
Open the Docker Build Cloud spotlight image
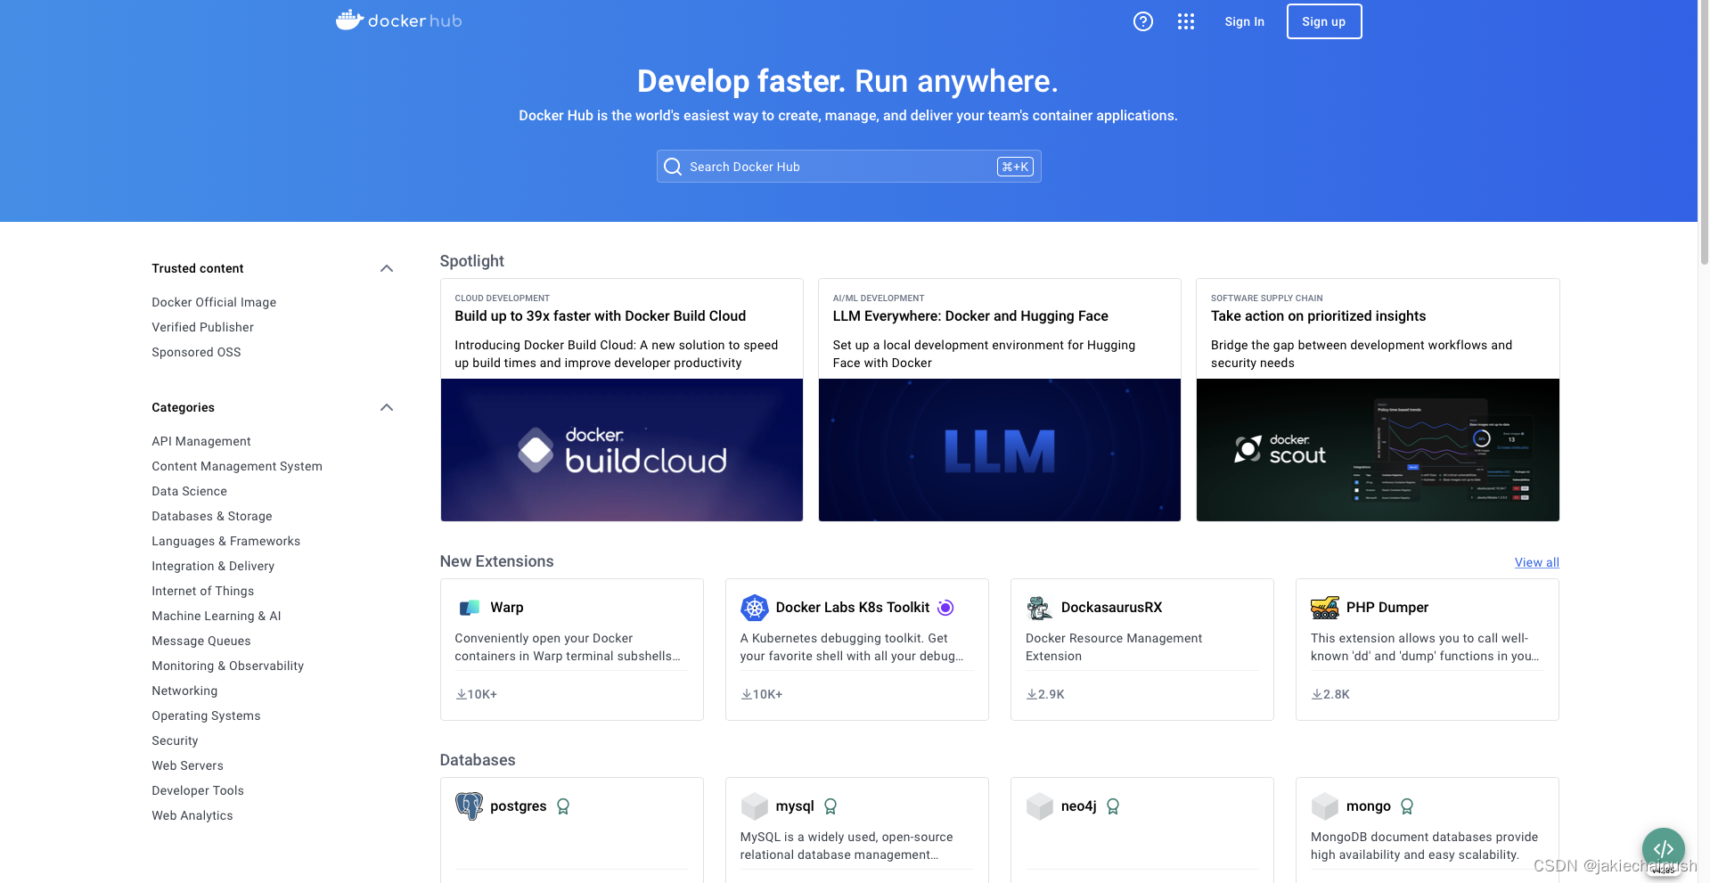pos(622,450)
